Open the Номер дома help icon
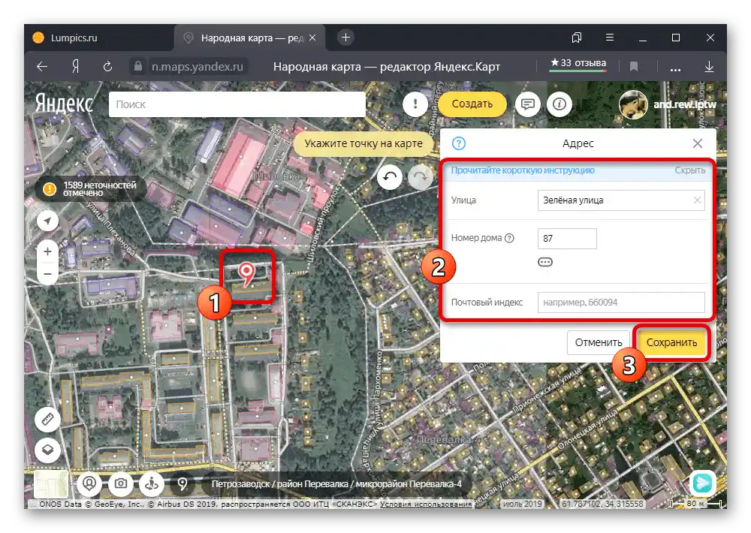The width and height of the screenshot is (751, 533). coord(510,238)
